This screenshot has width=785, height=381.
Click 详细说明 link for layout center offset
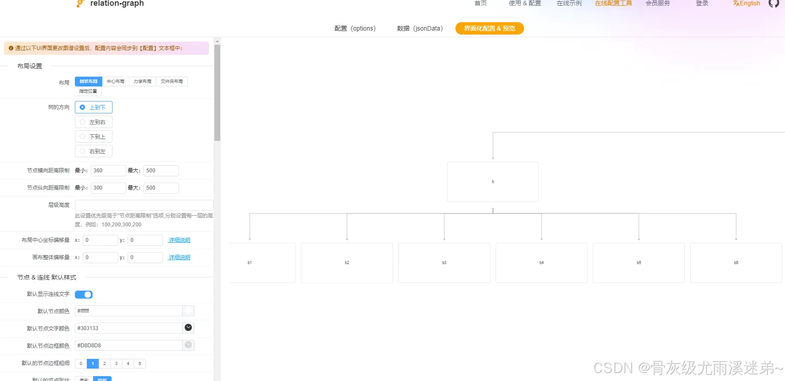tap(179, 240)
